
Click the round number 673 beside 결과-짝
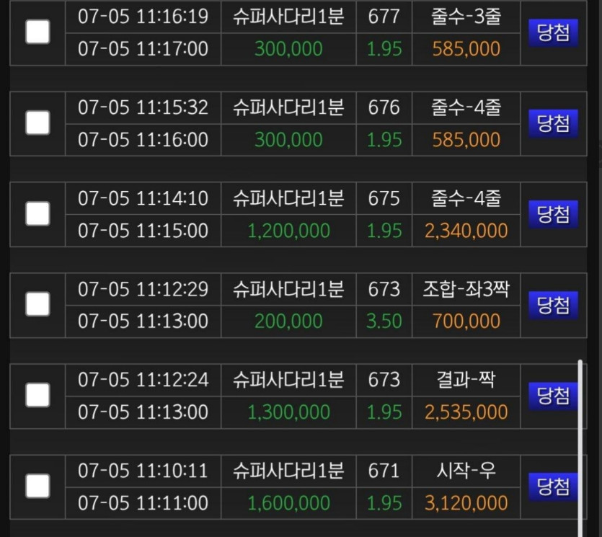point(384,380)
